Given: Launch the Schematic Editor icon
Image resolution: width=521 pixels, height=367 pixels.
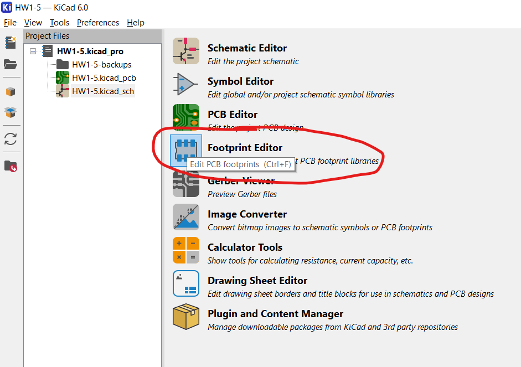Looking at the screenshot, I should click(x=185, y=51).
